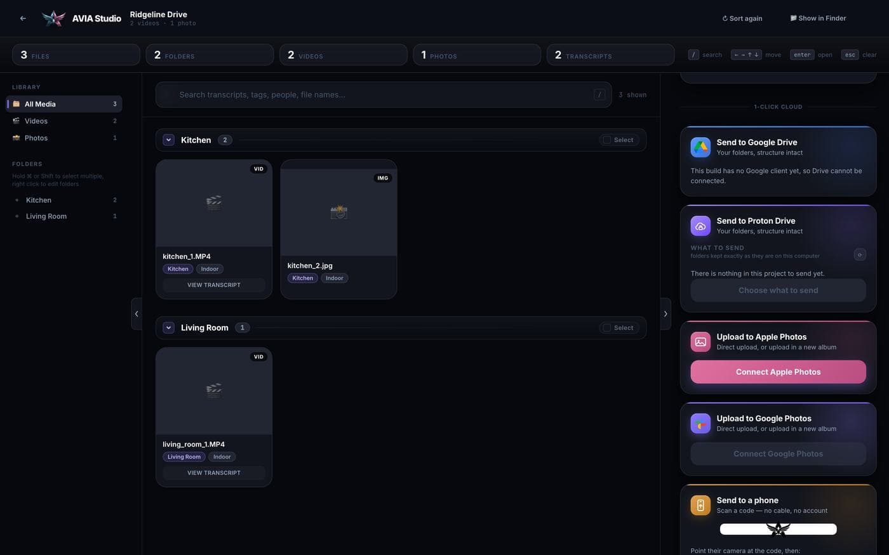
Task: Click the clapperboard icon beside Videos in the sidebar
Action: (17, 121)
